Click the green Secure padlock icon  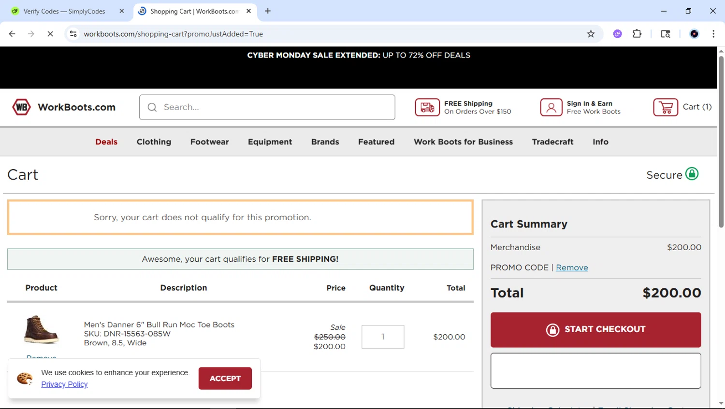692,174
